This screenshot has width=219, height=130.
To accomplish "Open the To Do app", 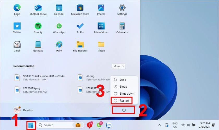I will [x=80, y=28].
